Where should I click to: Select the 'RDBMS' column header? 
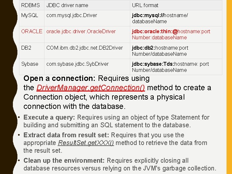click(32, 5)
